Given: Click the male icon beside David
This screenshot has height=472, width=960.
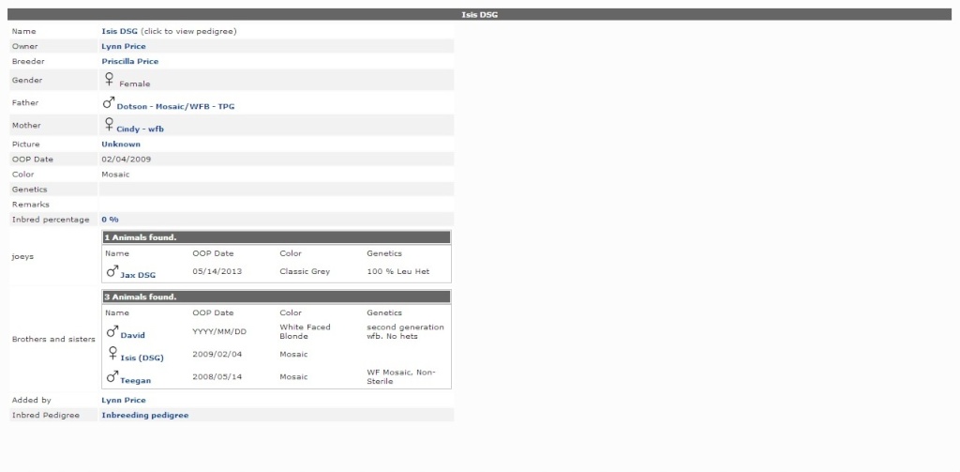Looking at the screenshot, I should click(112, 331).
